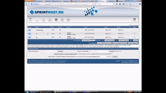Image resolution: width=166 pixels, height=93 pixels.
Task: Click the Empty Clipboard button
Action: tap(133, 43)
